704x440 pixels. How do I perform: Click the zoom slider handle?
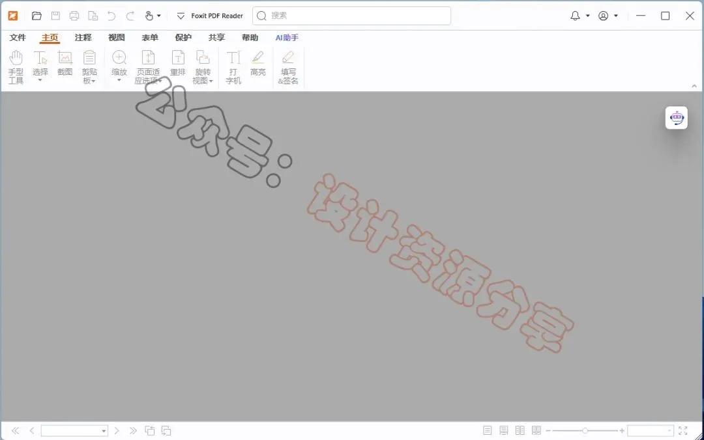585,431
